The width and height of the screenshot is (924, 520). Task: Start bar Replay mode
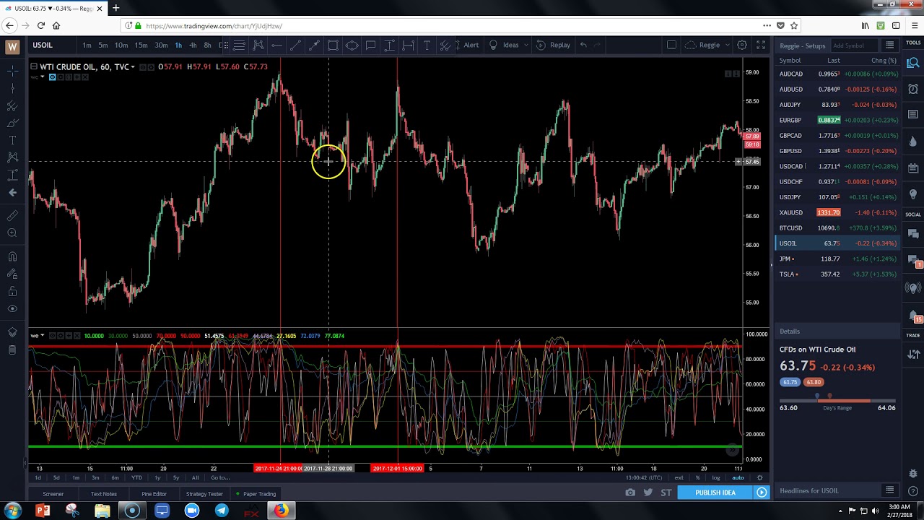pos(554,45)
